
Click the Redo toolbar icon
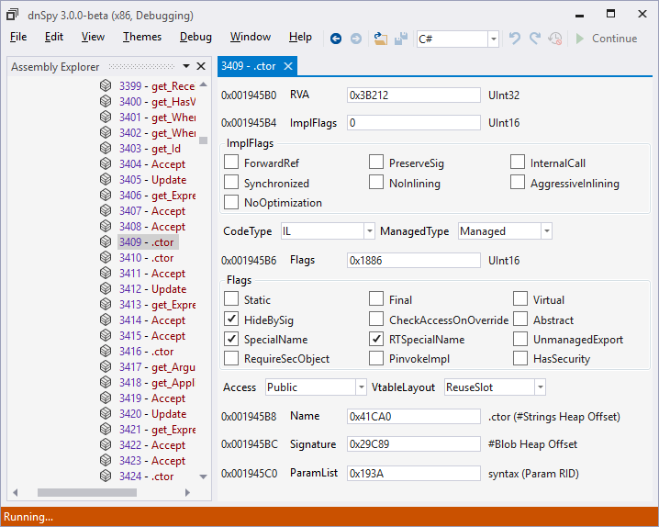click(x=534, y=39)
